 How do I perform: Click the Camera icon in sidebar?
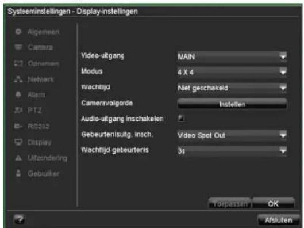click(x=18, y=47)
